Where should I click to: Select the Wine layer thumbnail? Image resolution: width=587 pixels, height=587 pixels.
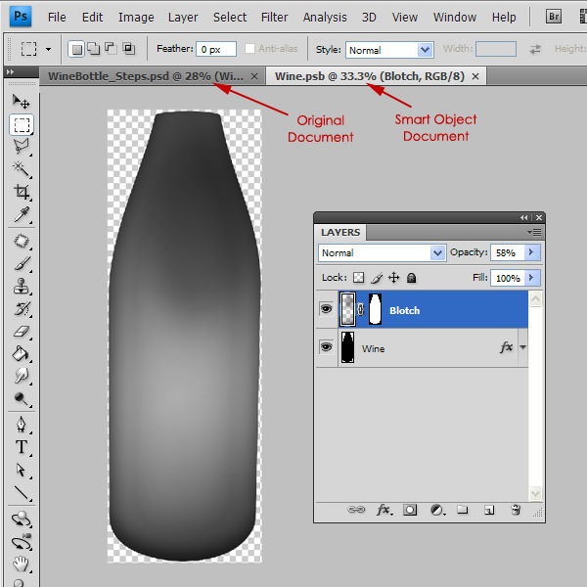347,347
